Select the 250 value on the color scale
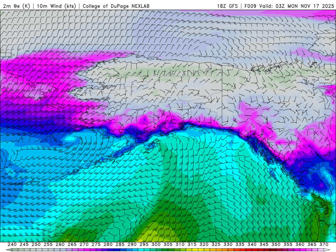This screenshot has height=252, width=336. [x=36, y=244]
